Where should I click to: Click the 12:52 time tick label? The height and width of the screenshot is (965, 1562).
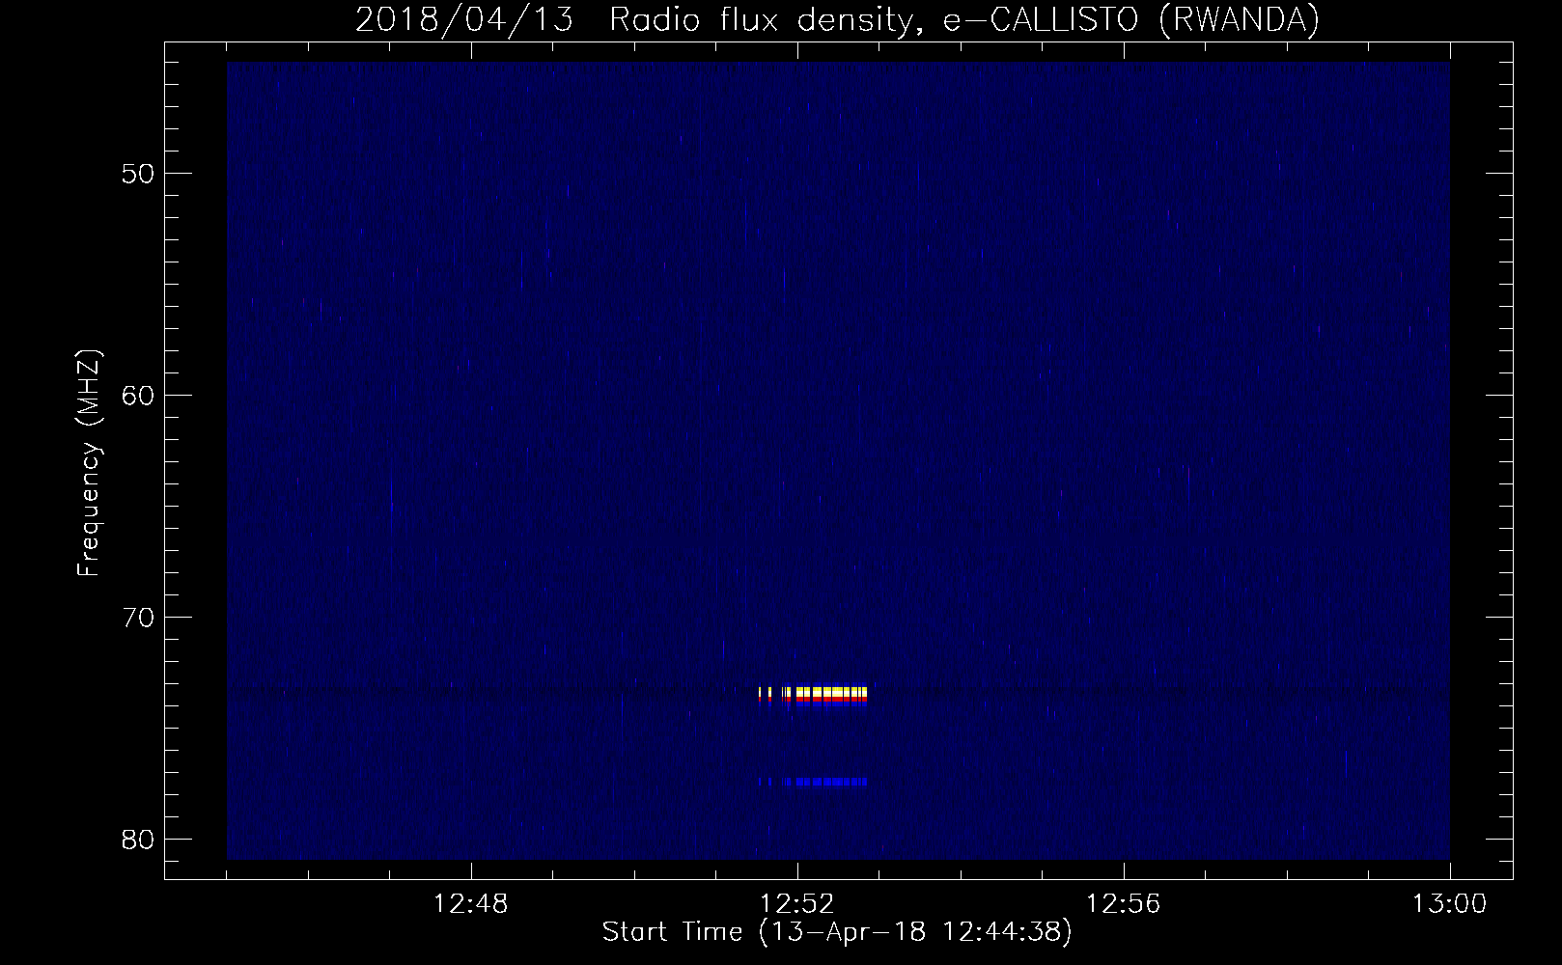point(797,904)
